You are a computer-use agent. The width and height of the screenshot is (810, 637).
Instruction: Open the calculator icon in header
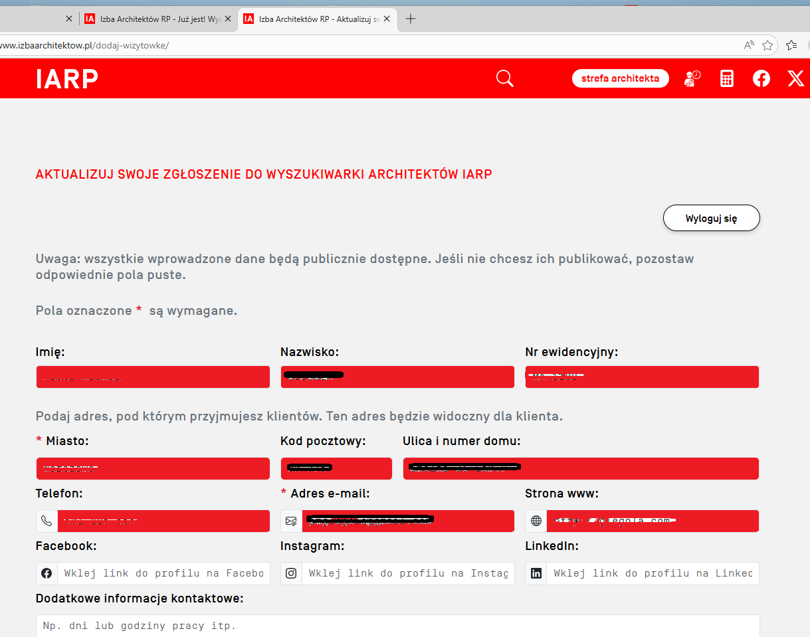click(726, 79)
